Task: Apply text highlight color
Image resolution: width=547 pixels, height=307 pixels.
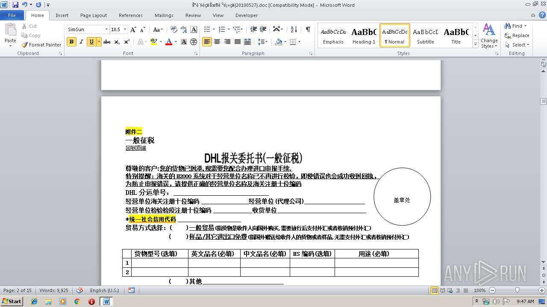Action: coord(153,42)
